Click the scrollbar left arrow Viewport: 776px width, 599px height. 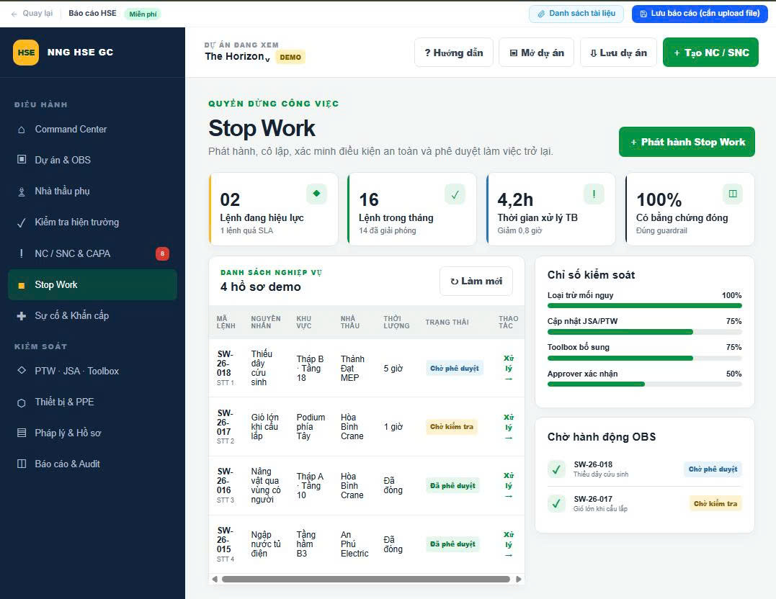214,580
